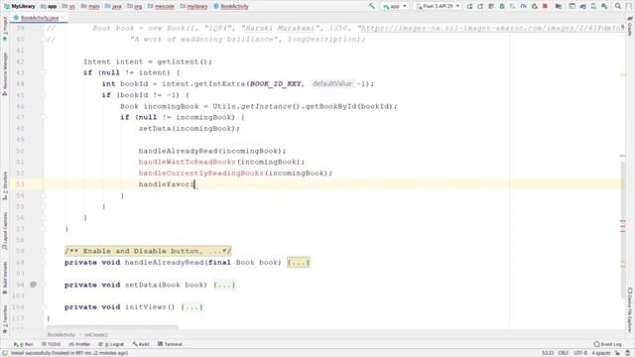Select the src breadcrumb folder
Image resolution: width=635 pixels, height=357 pixels.
[x=68, y=6]
